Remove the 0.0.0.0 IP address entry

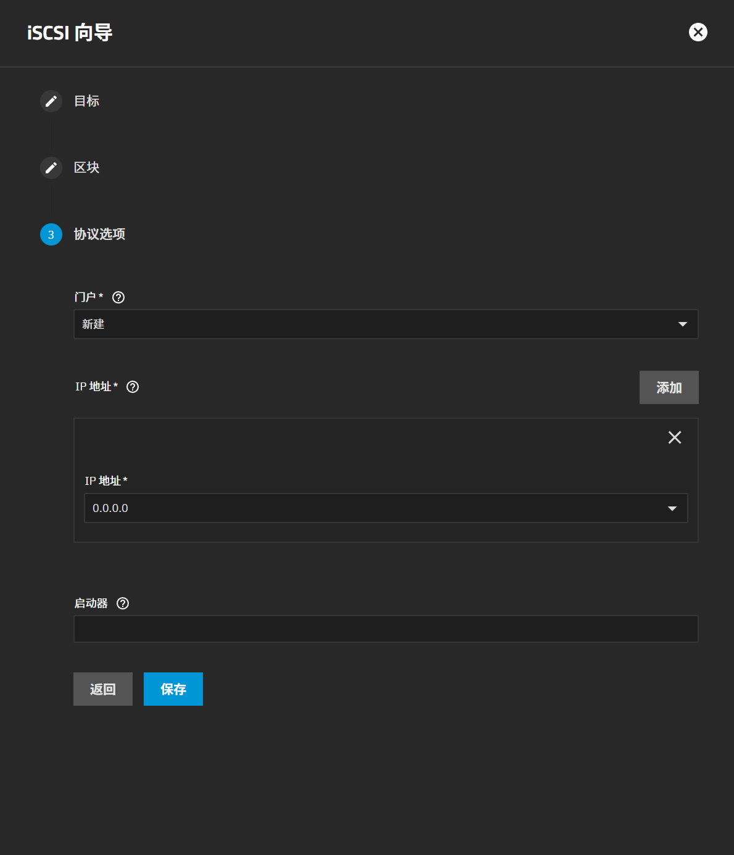[674, 437]
